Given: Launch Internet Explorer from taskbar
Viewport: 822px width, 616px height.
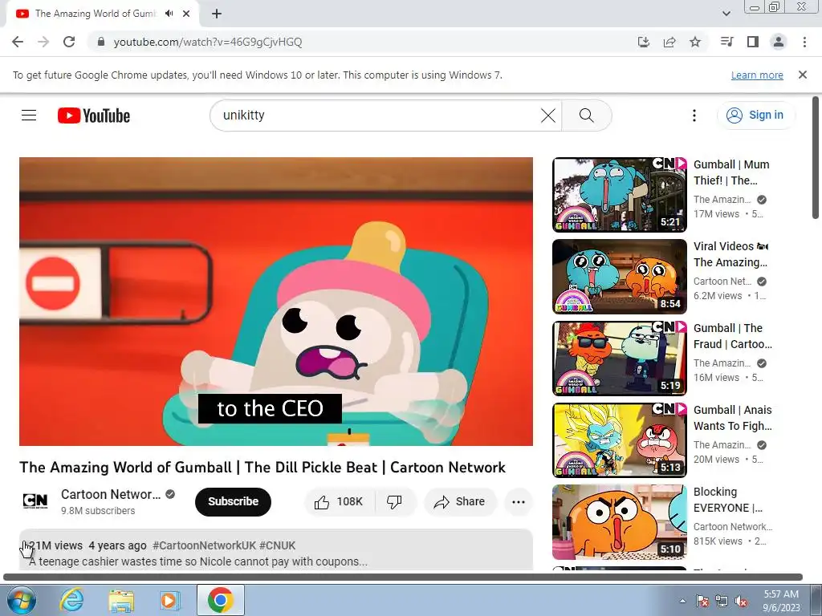Looking at the screenshot, I should (71, 600).
